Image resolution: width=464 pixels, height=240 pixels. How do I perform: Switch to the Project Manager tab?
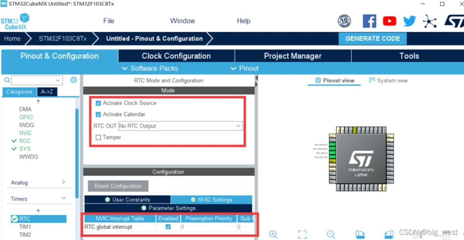point(293,56)
